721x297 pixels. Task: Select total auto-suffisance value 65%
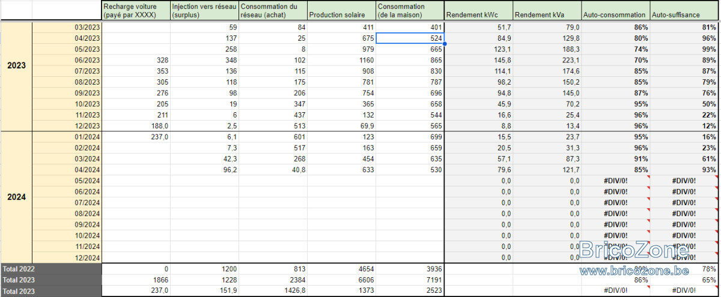click(684, 280)
